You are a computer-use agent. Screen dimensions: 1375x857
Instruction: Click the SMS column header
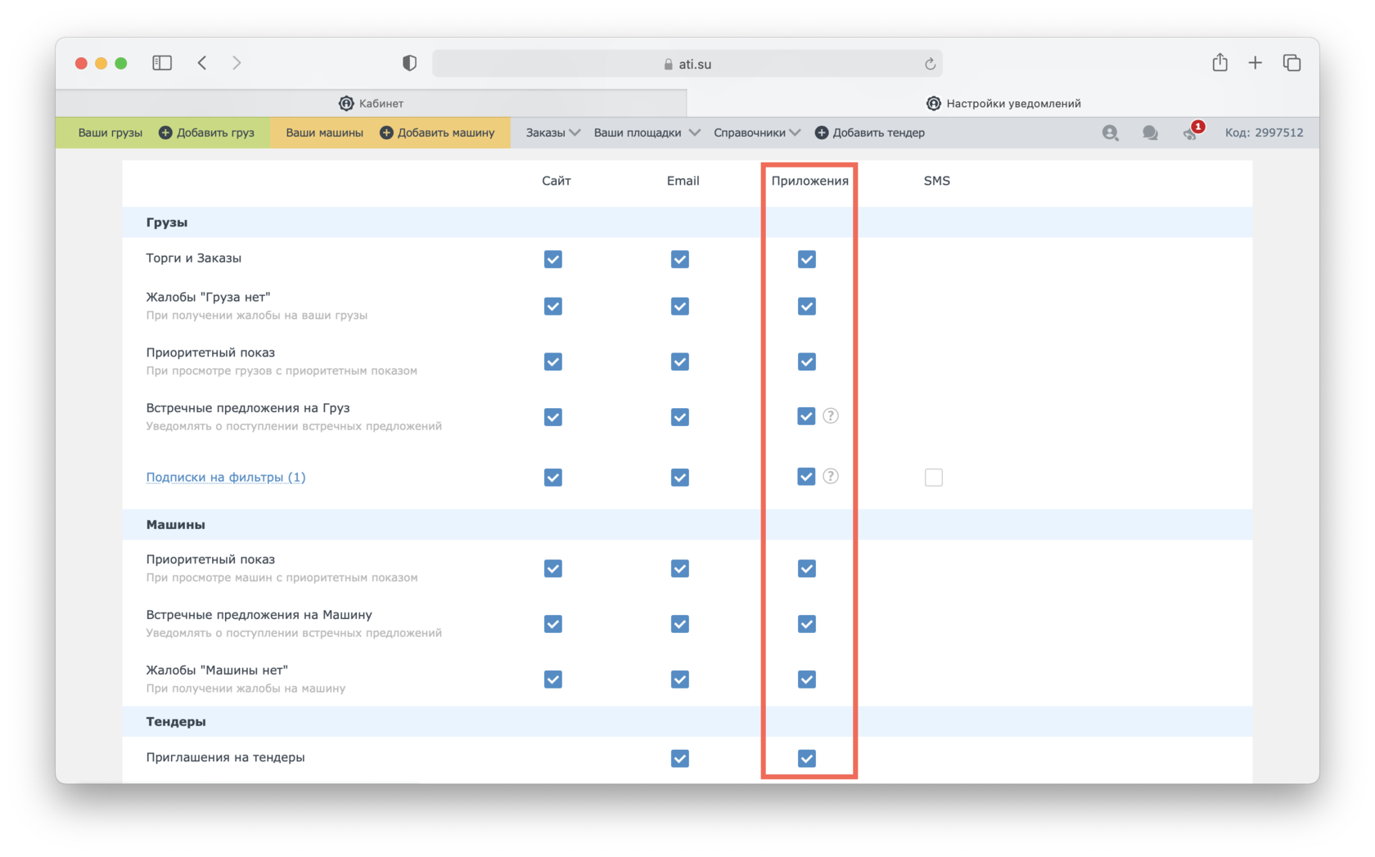click(x=937, y=181)
